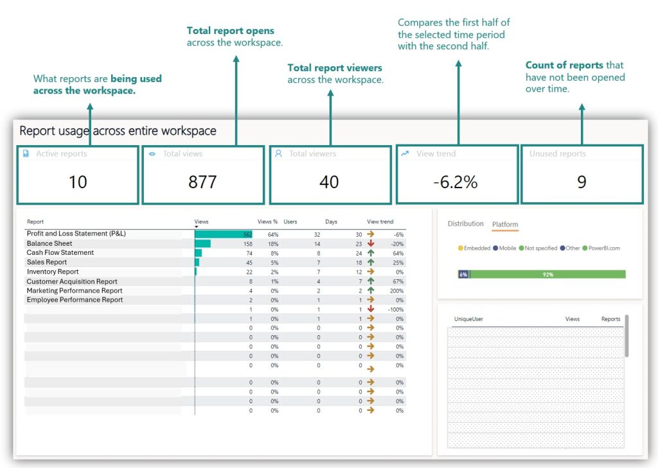658x468 pixels.
Task: Click the trend arrow for Sales Report
Action: [x=371, y=262]
